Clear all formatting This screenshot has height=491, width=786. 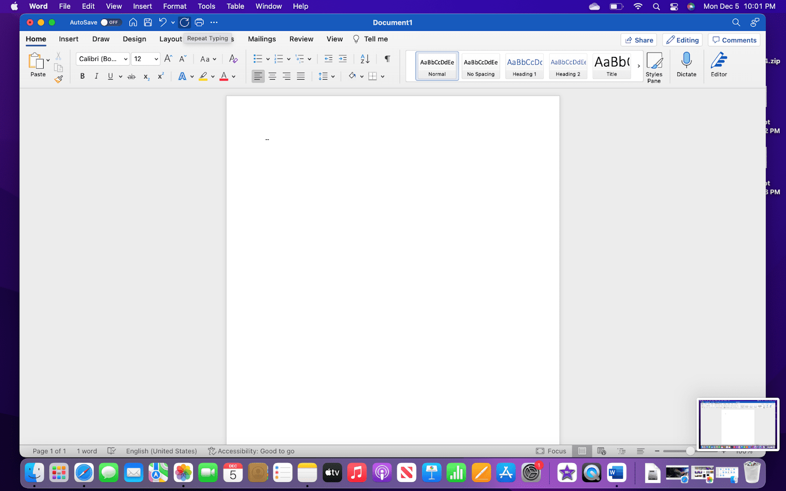(x=233, y=59)
